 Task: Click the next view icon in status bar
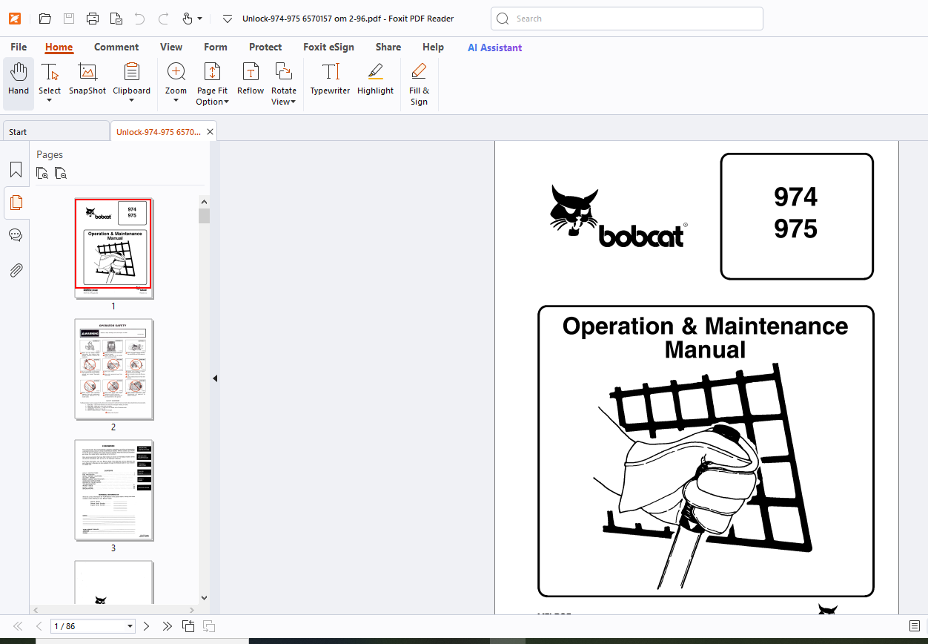point(209,626)
